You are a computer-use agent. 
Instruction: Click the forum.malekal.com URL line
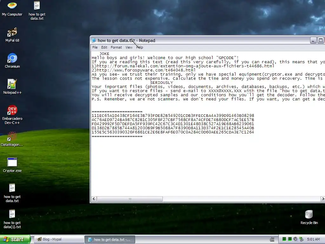tap(183, 66)
